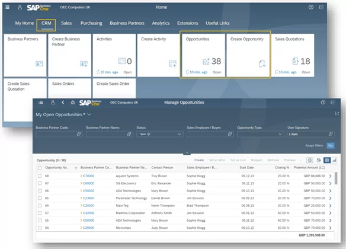Open the Opportunities tile showing 38
The width and height of the screenshot is (346, 249).
(x=203, y=55)
